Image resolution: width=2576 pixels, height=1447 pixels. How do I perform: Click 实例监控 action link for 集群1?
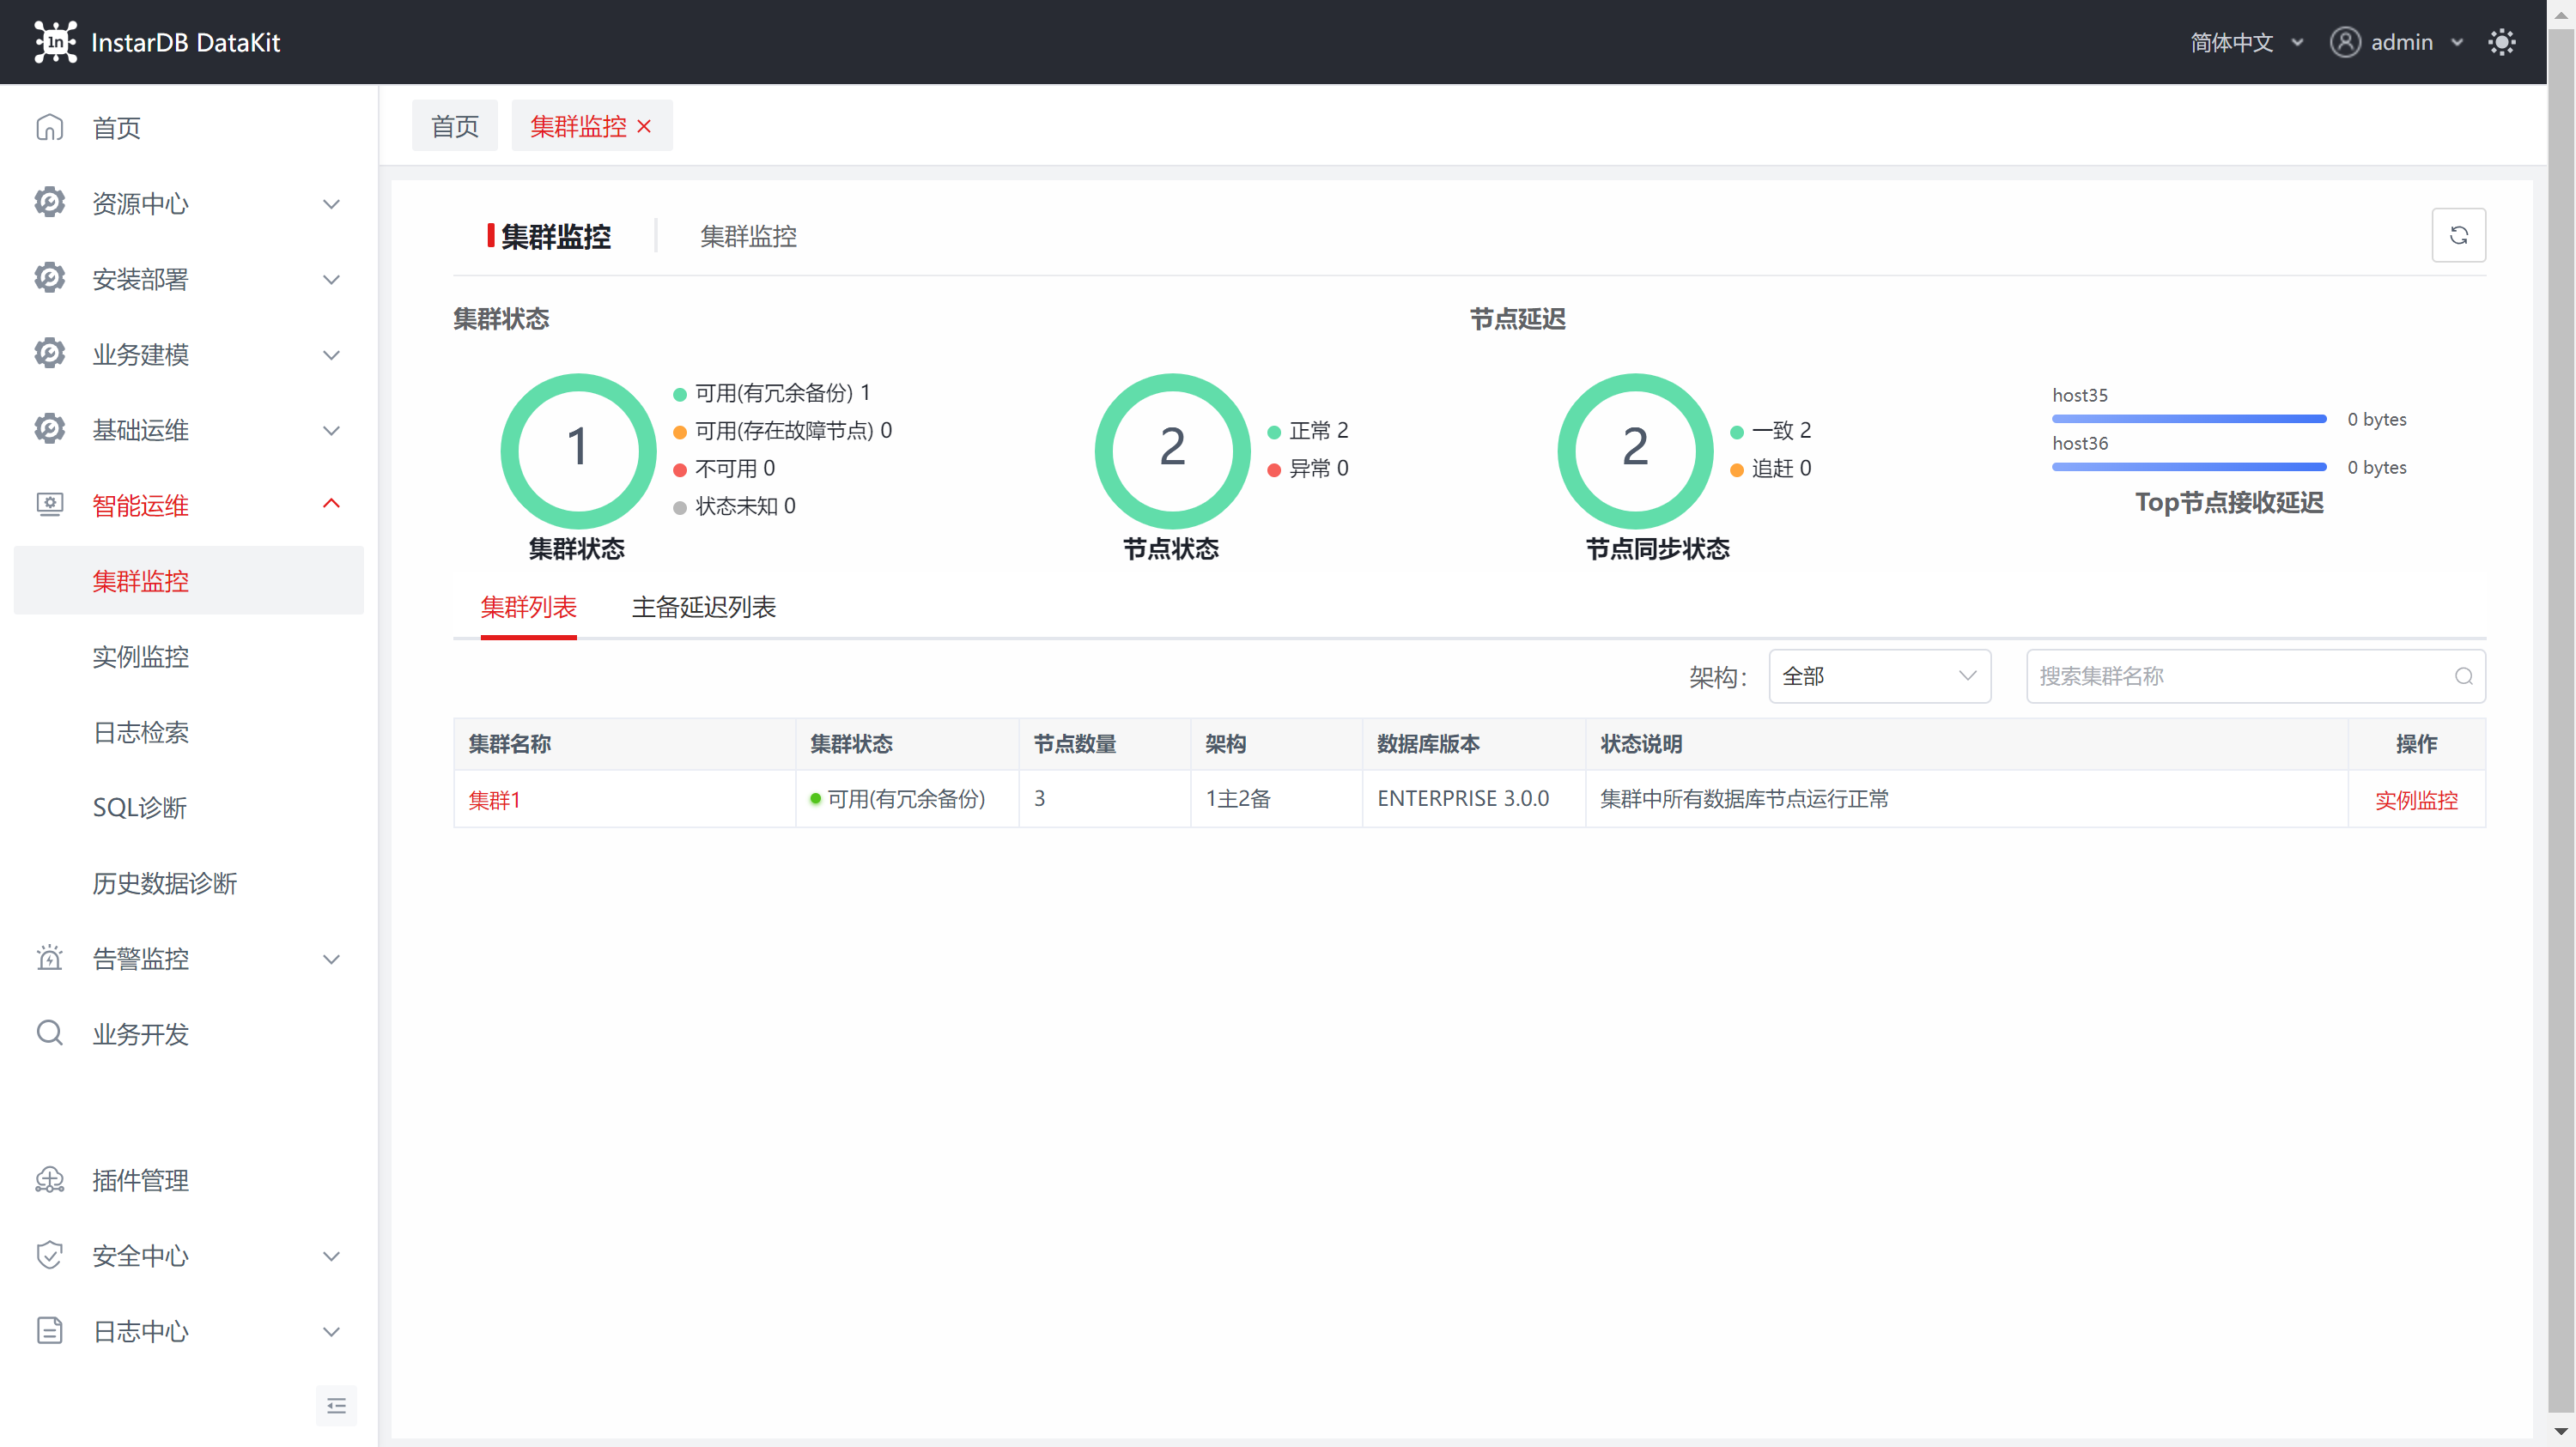pos(2416,799)
